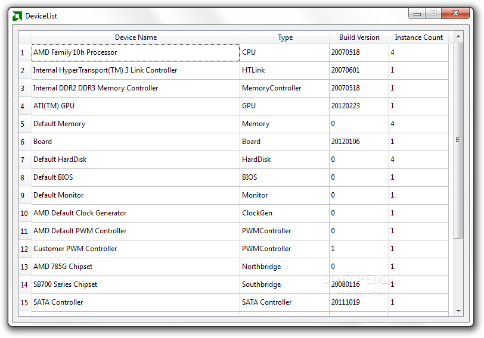
Task: Select AMD Default Clock Generator row
Action: [x=135, y=213]
